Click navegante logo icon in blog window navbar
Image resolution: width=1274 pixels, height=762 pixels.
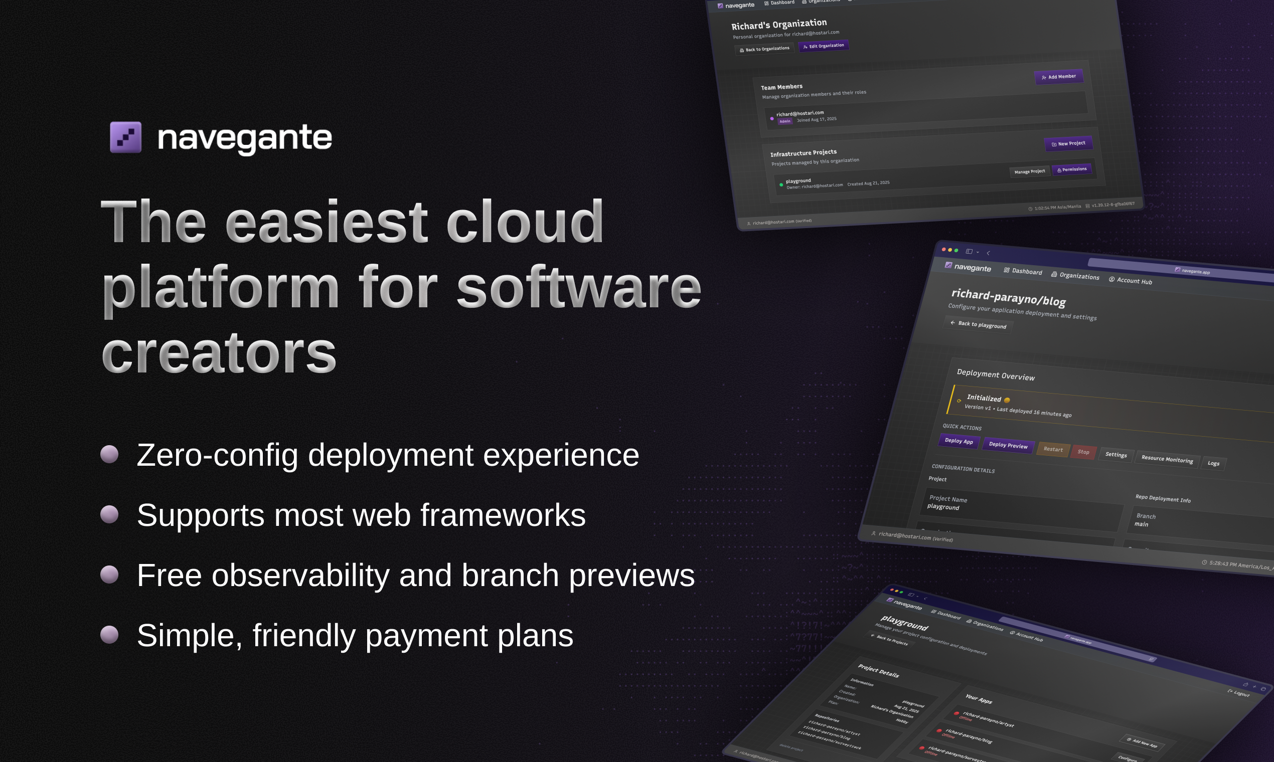[948, 265]
